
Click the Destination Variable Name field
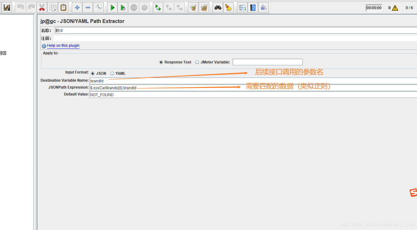click(x=253, y=81)
